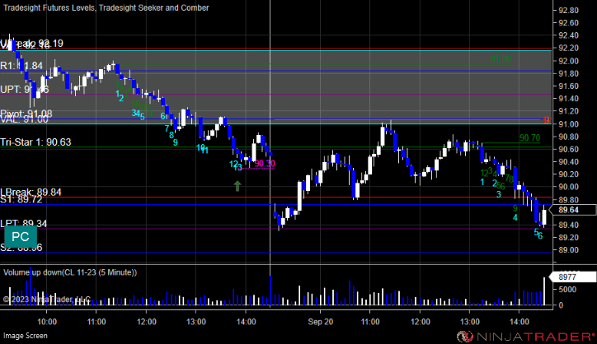Screen dimensions: 597x344
Task: Click the Volume up down indicator label
Action: tap(70, 272)
